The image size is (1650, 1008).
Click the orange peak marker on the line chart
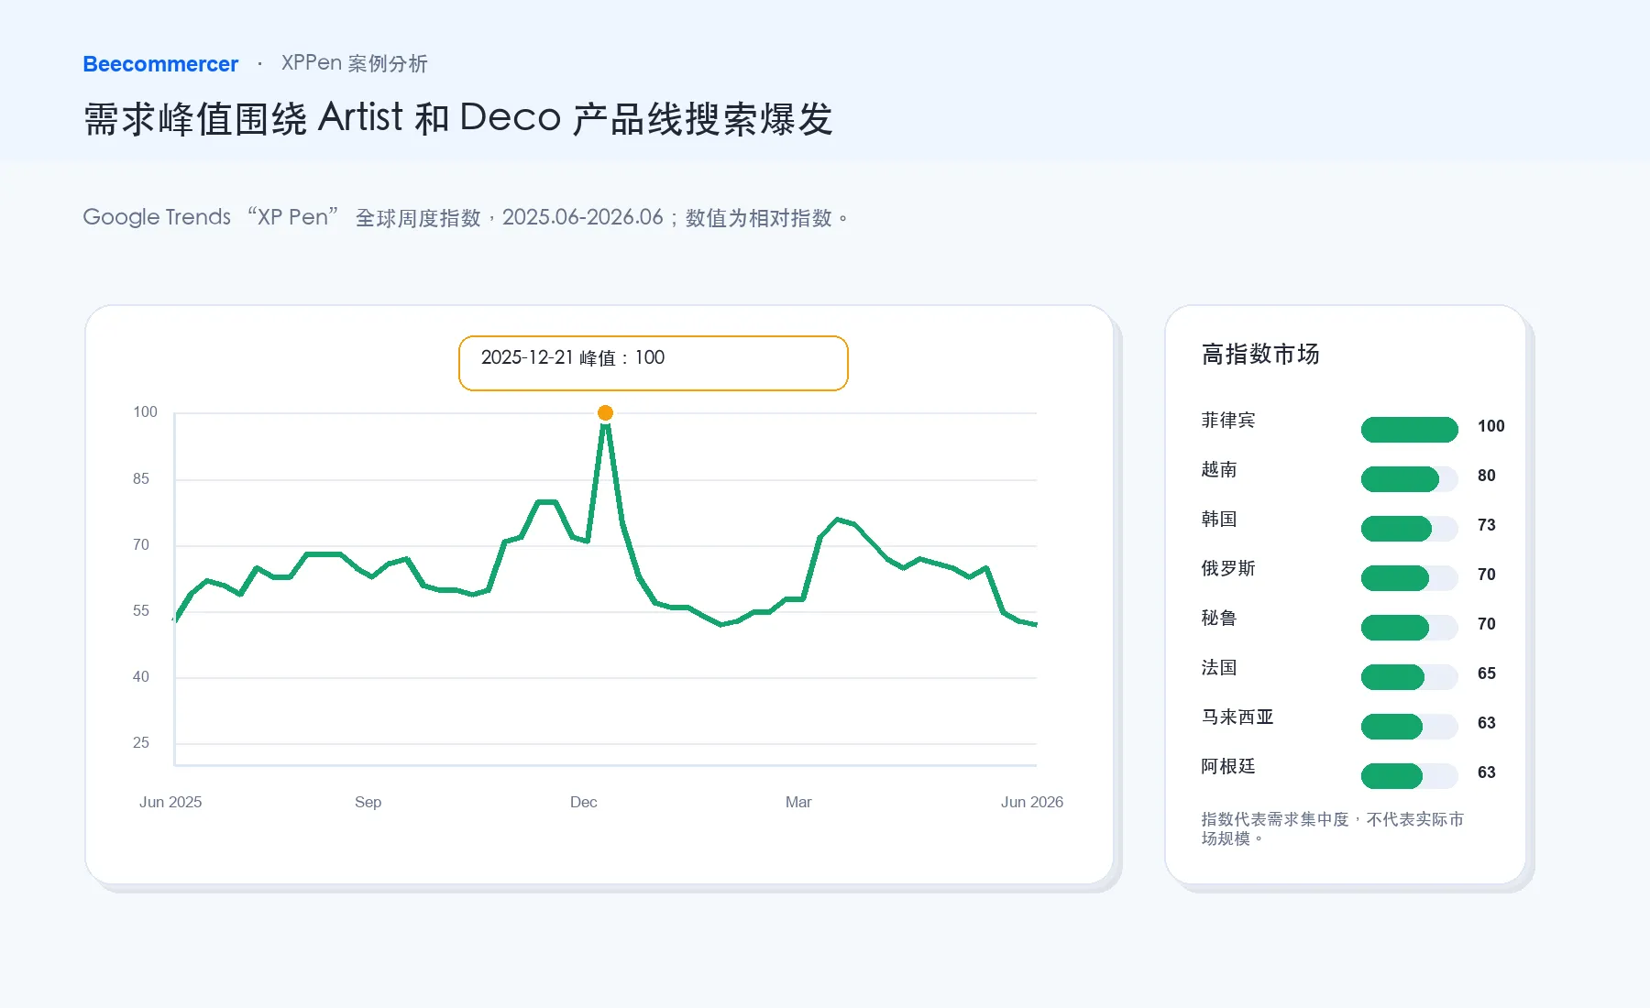click(x=605, y=413)
